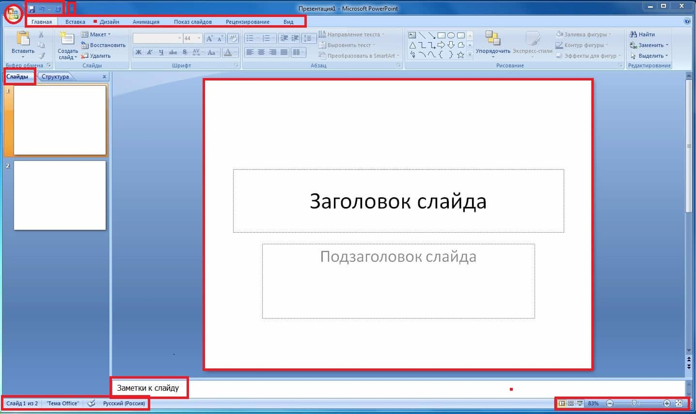Toggle align text right
The height and width of the screenshot is (414, 696).
pyautogui.click(x=273, y=52)
